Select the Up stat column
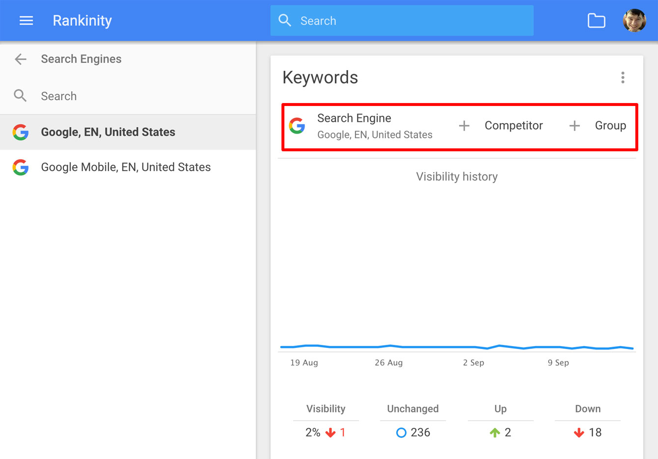This screenshot has width=658, height=459. tap(500, 421)
